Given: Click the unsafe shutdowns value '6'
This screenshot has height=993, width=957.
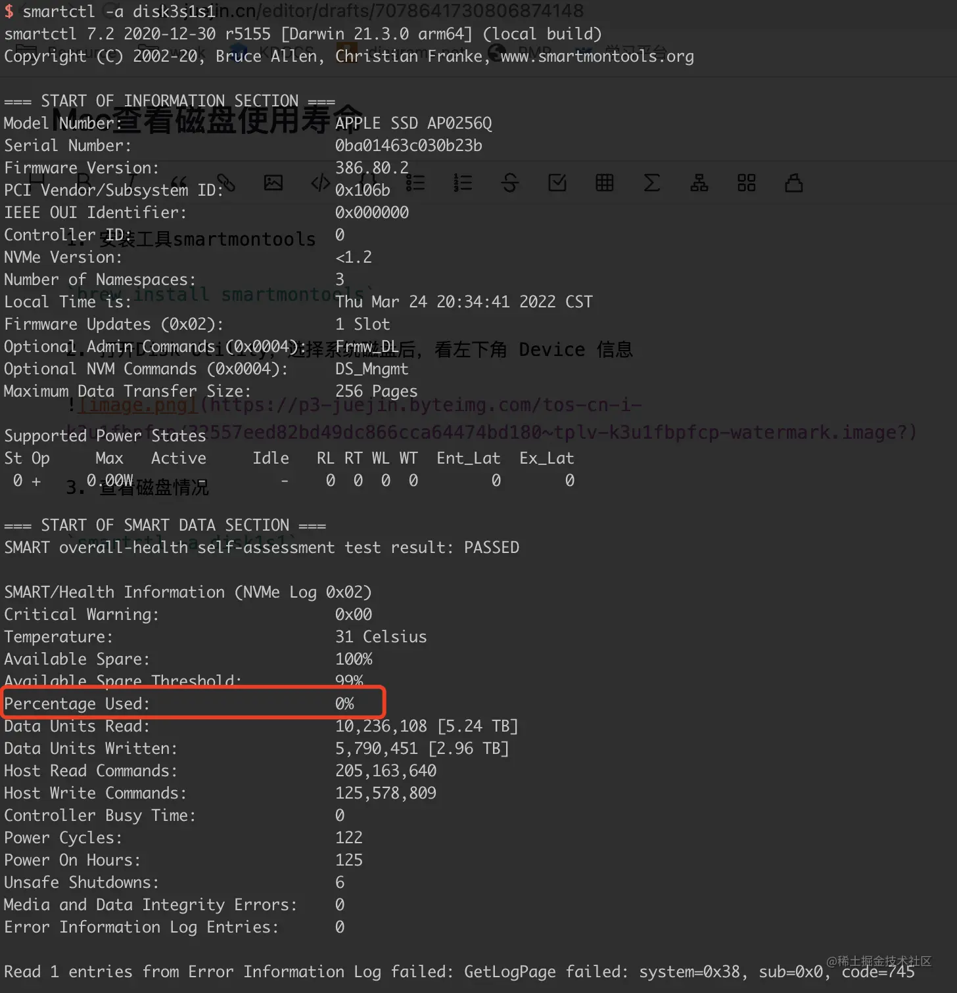Looking at the screenshot, I should [340, 882].
